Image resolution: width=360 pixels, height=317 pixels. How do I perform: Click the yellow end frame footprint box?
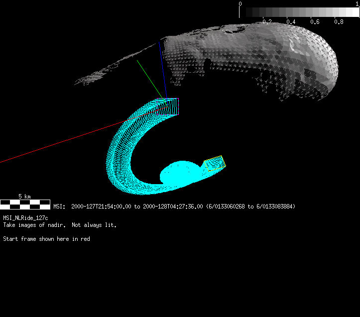[215, 163]
